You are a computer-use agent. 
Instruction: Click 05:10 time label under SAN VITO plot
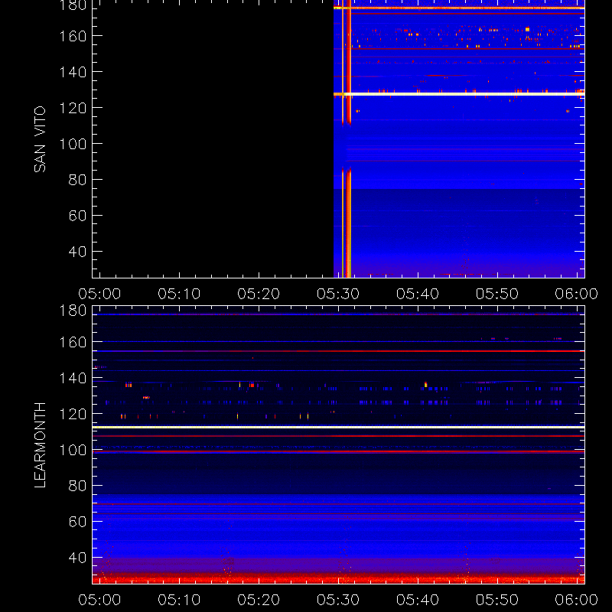[x=179, y=294]
